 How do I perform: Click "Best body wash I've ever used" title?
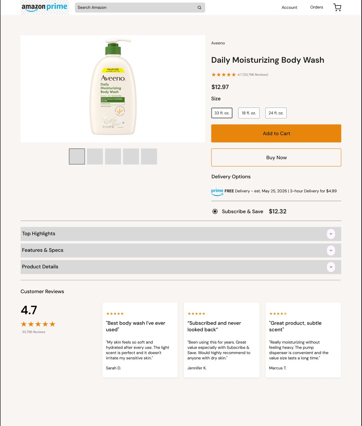click(136, 326)
